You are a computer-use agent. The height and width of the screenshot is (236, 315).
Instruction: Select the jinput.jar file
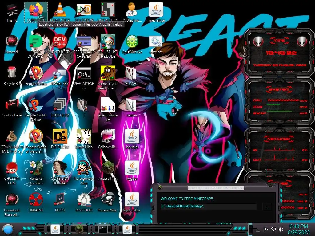click(132, 139)
